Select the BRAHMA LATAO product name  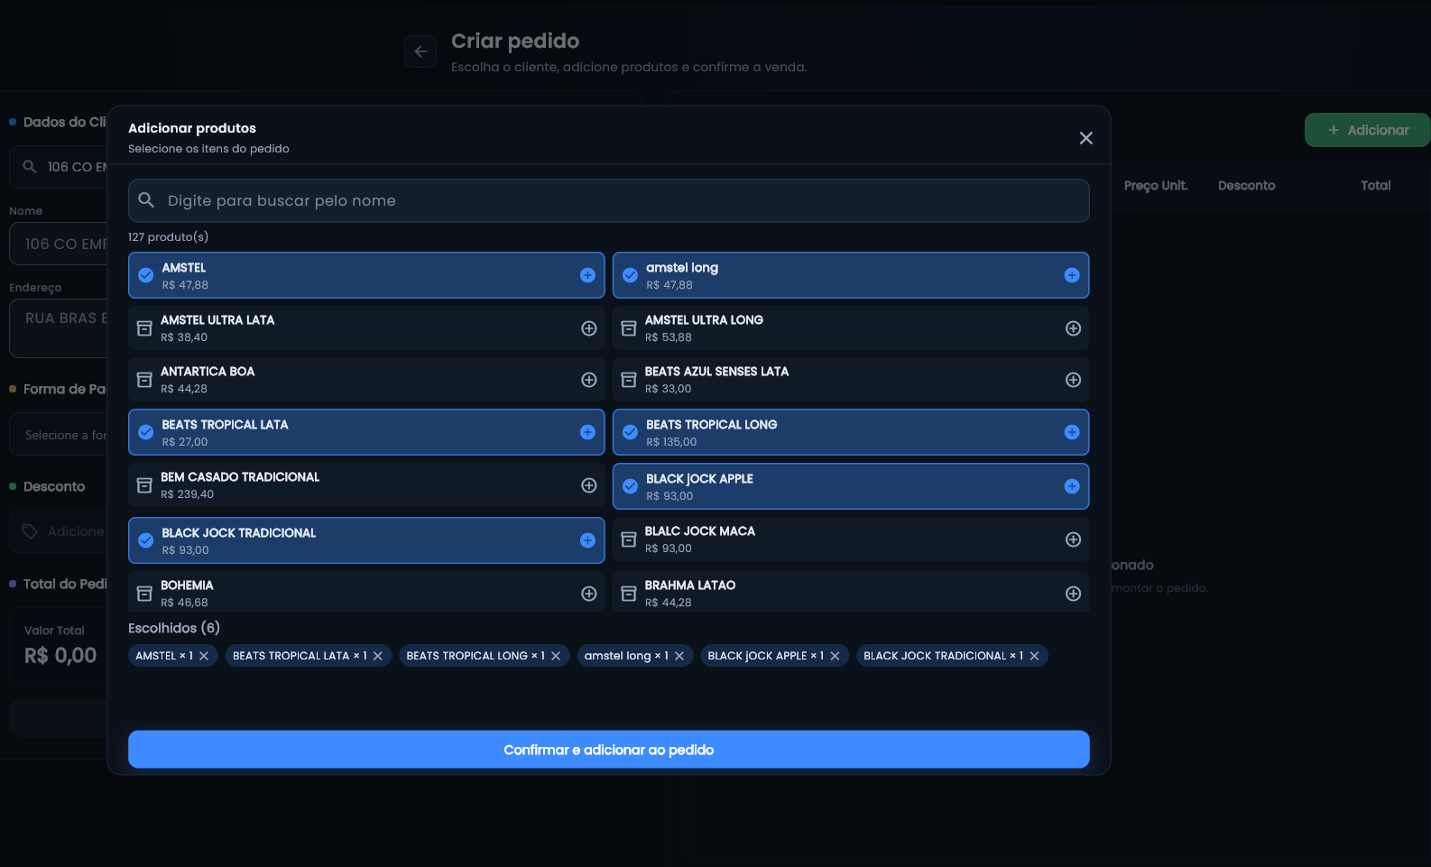tap(690, 586)
